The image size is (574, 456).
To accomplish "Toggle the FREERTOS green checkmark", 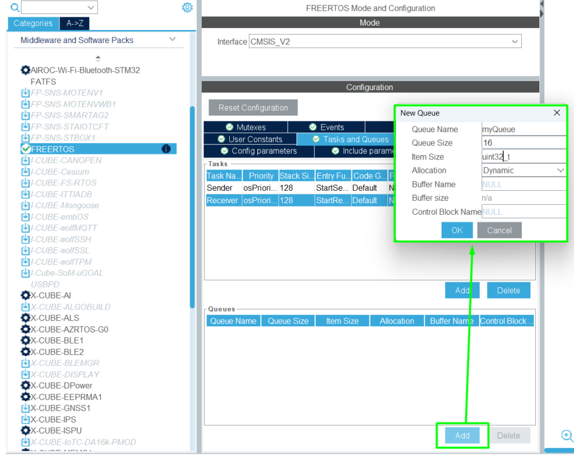I will (x=25, y=149).
